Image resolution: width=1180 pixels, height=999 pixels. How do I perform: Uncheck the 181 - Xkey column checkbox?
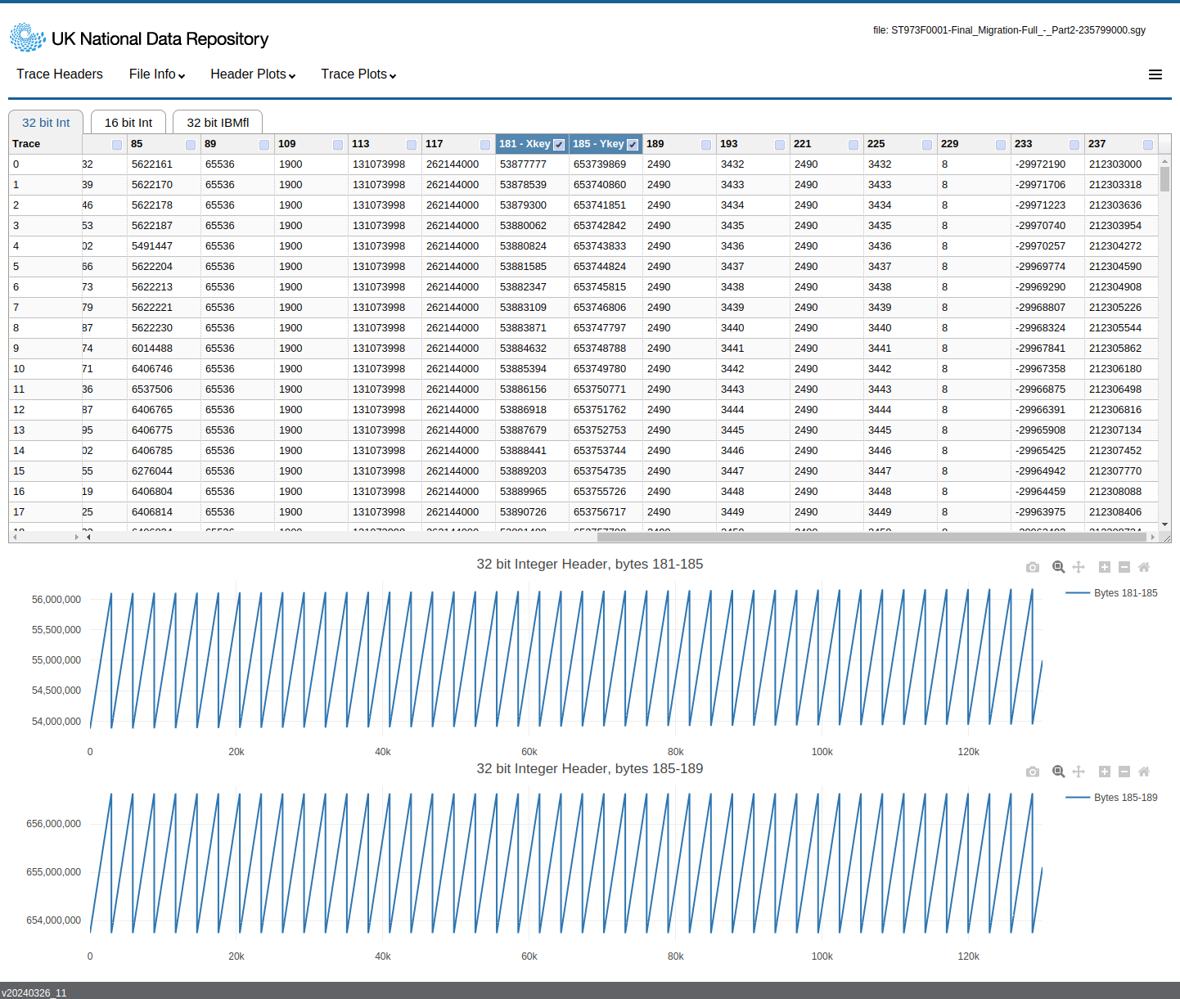(x=559, y=145)
